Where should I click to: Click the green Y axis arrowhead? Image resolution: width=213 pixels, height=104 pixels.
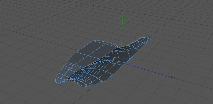pos(123,13)
